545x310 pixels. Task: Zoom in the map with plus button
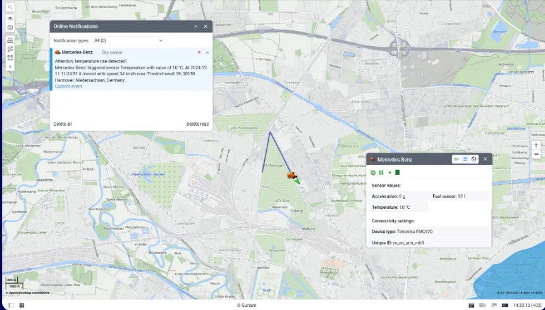pyautogui.click(x=536, y=145)
